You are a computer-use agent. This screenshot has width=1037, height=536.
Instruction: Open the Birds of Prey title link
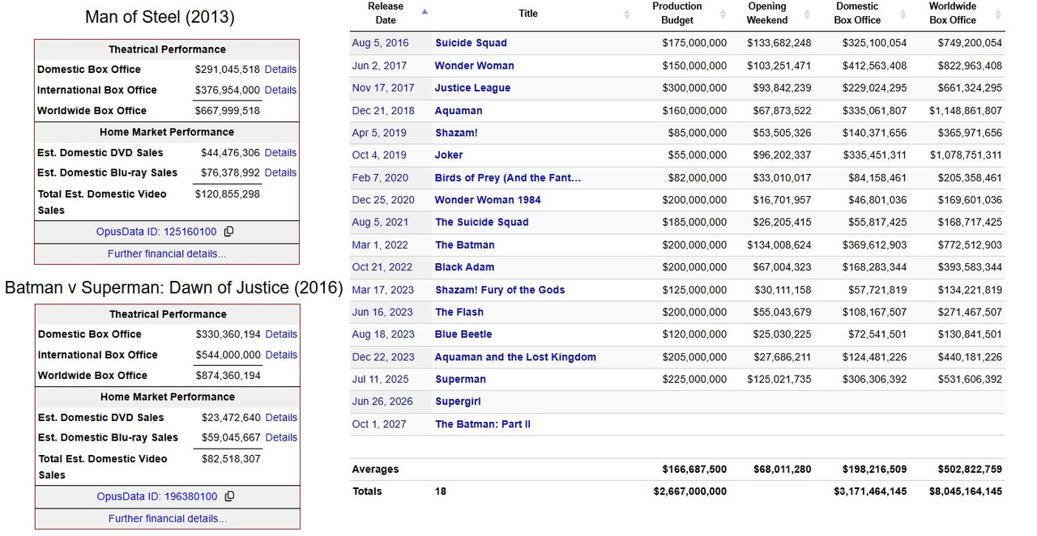click(508, 177)
